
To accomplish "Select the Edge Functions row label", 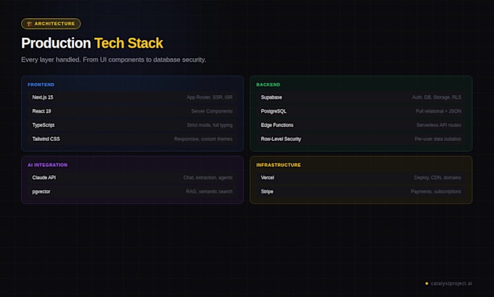I will [277, 125].
